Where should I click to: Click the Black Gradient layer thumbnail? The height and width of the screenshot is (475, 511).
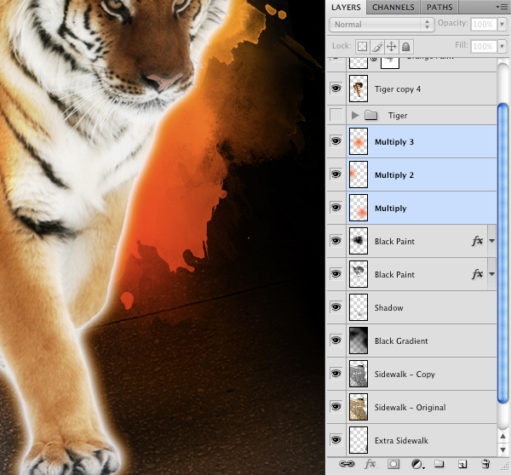pyautogui.click(x=359, y=341)
